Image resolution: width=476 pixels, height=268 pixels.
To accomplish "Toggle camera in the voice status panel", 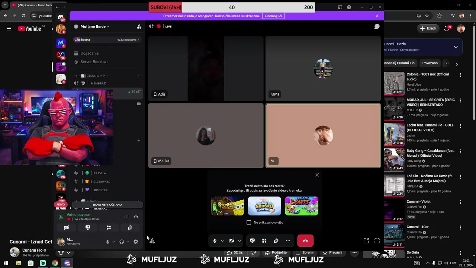I will [66, 227].
